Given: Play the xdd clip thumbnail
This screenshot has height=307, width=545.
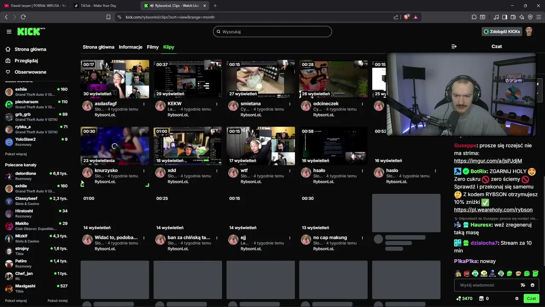Looking at the screenshot, I should coord(188,146).
